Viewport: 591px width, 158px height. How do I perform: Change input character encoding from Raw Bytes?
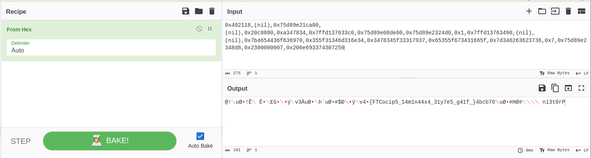(x=554, y=73)
